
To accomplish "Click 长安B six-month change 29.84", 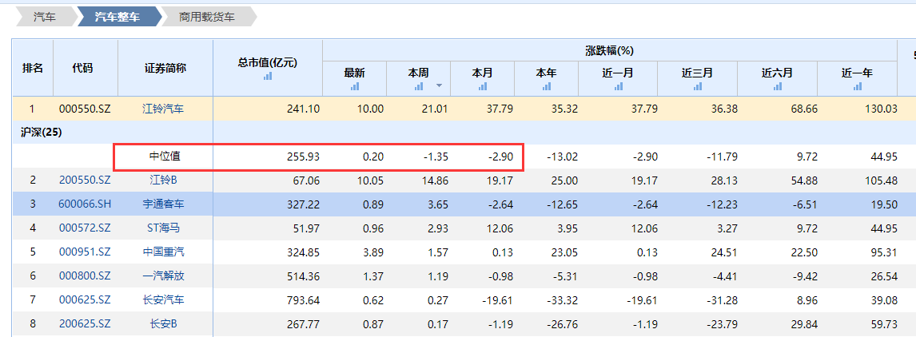I will tap(806, 323).
